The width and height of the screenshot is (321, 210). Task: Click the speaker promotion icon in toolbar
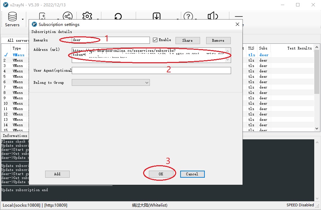[213, 16]
